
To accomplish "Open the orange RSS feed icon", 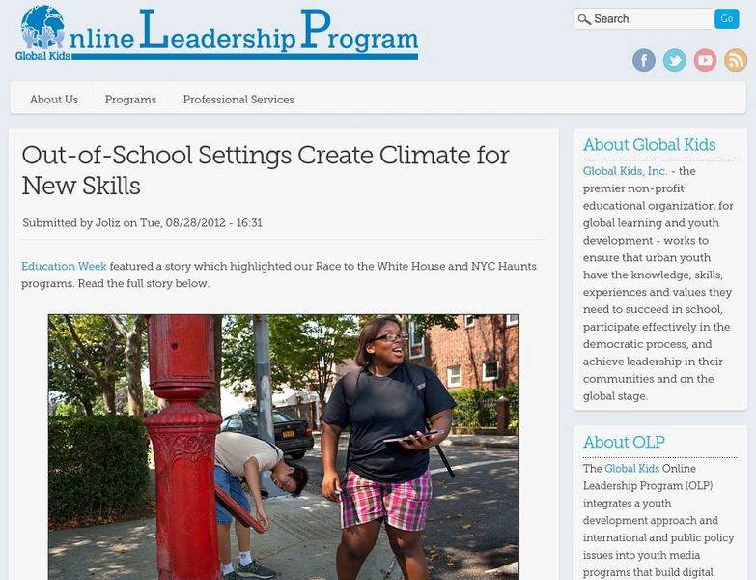I will click(736, 60).
